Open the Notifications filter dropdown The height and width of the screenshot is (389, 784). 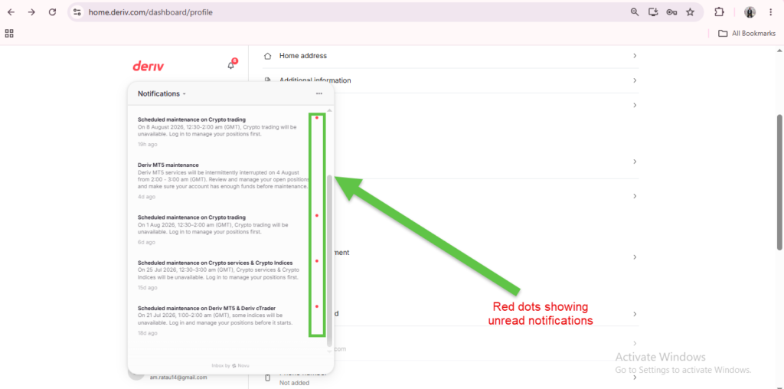162,93
